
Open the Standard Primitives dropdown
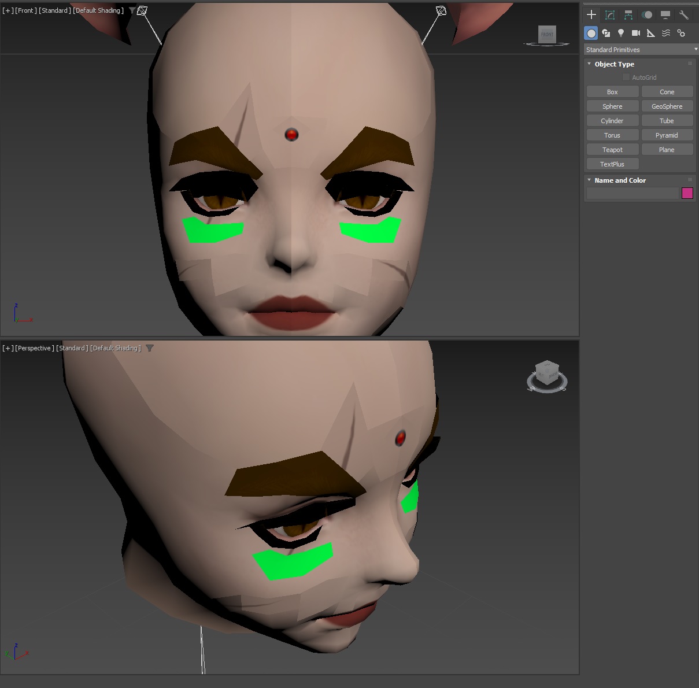(640, 49)
